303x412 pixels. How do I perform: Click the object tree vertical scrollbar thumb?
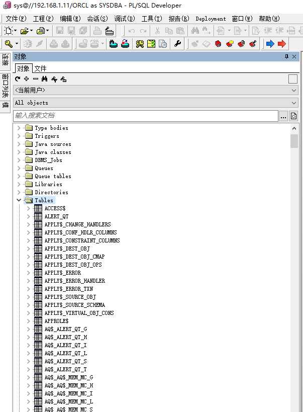pyautogui.click(x=294, y=141)
